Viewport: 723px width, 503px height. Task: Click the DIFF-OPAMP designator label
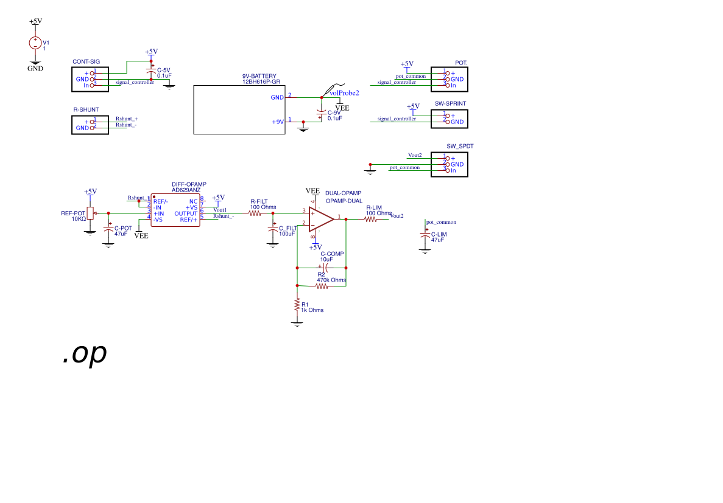[x=189, y=184]
